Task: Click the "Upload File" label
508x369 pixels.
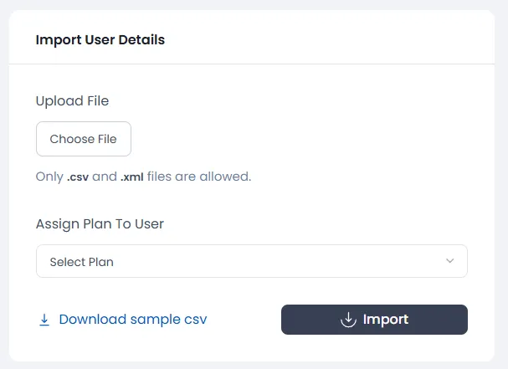Action: 72,101
